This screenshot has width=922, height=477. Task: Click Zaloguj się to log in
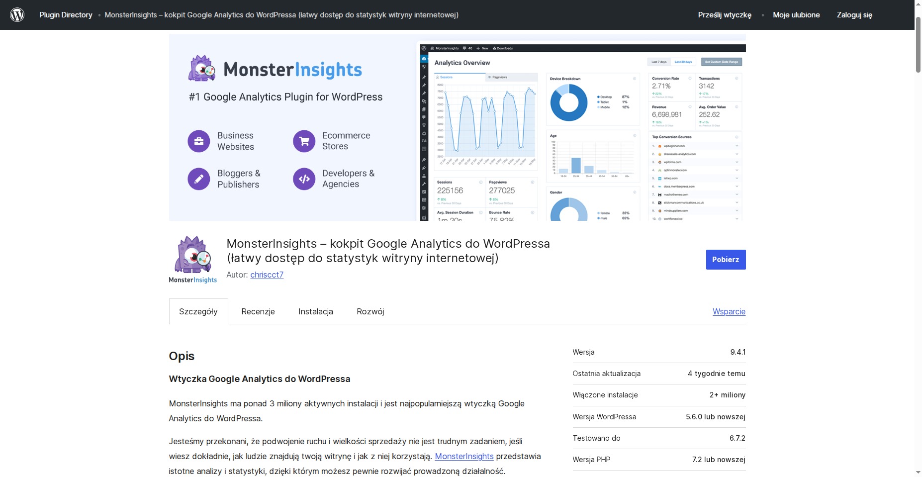pyautogui.click(x=854, y=15)
